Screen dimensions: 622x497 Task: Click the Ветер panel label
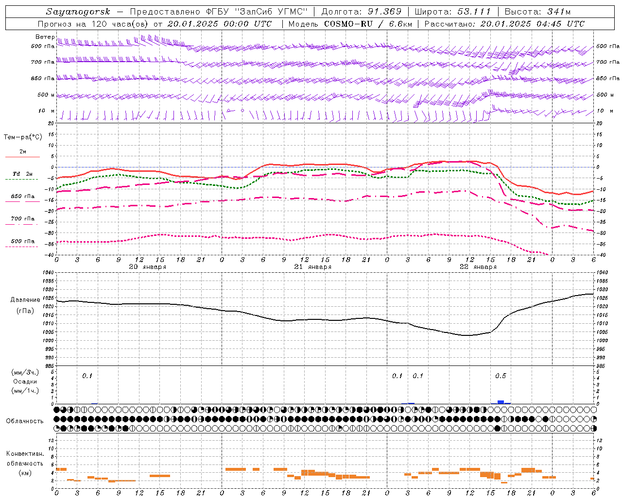tap(45, 37)
